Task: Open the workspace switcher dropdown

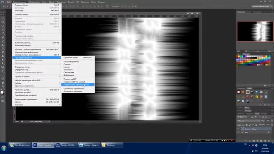Action: 262,6
